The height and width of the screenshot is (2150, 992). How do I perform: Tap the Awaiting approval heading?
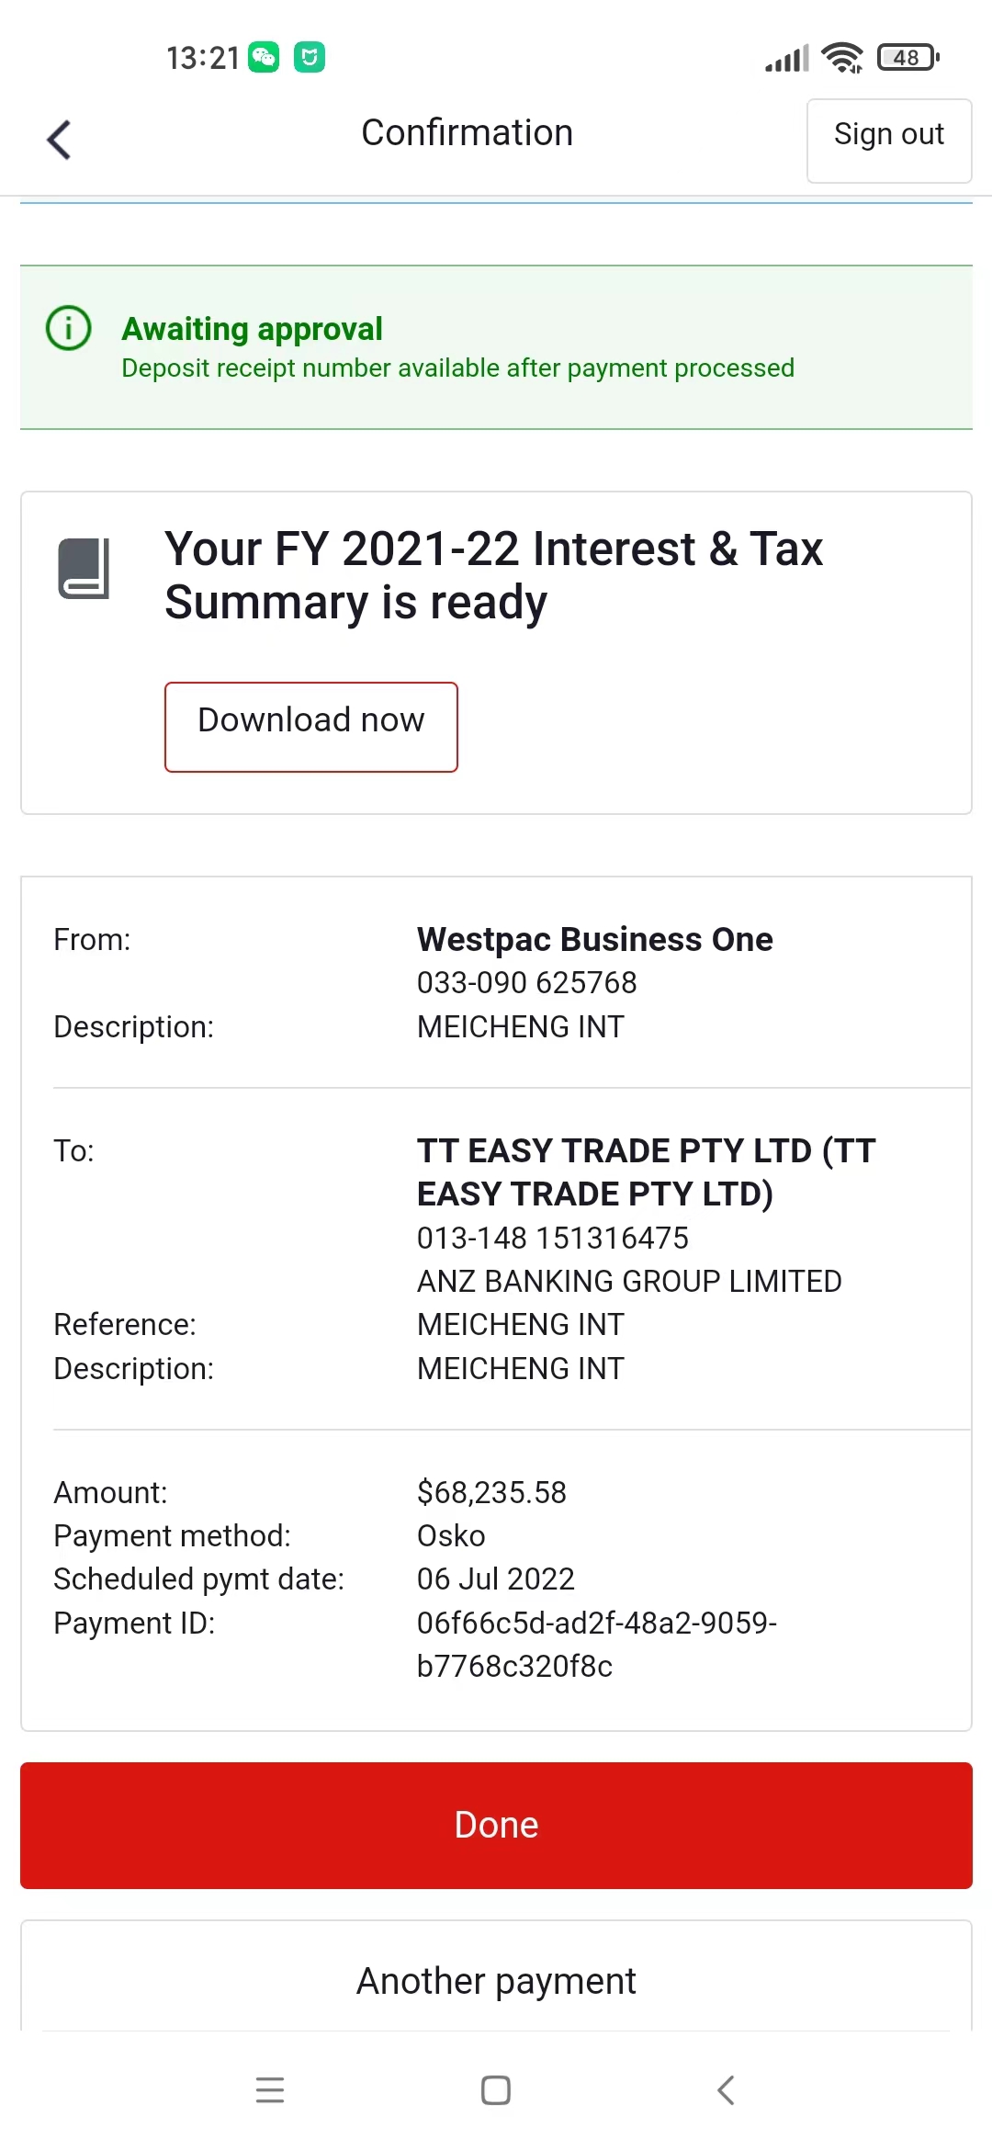[x=252, y=329]
